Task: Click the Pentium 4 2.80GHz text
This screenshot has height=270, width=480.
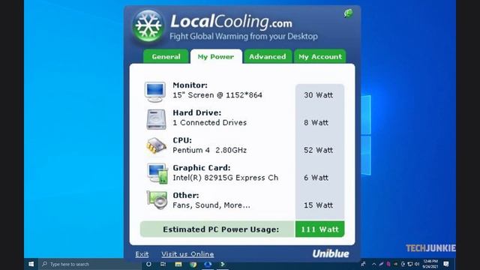Action: pyautogui.click(x=210, y=150)
